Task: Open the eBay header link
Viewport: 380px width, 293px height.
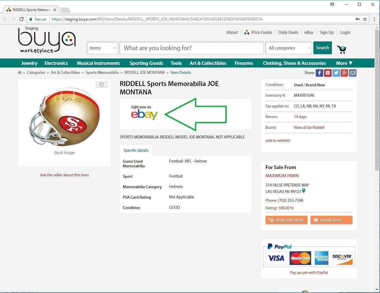Action: (309, 32)
